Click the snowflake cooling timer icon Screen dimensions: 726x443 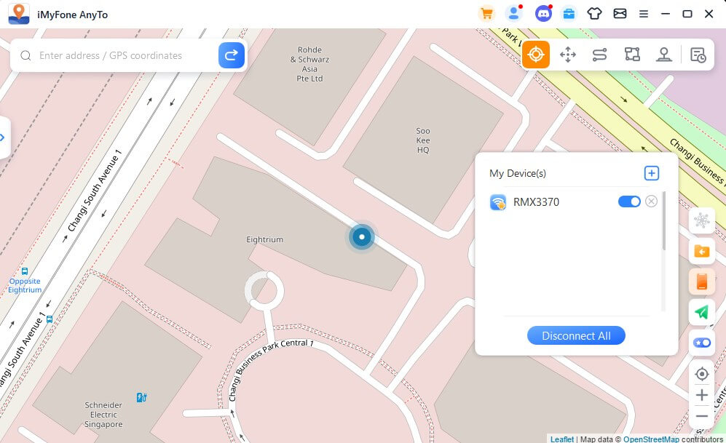pos(702,220)
